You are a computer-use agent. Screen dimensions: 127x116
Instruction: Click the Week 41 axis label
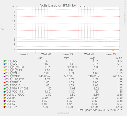point(25,54)
